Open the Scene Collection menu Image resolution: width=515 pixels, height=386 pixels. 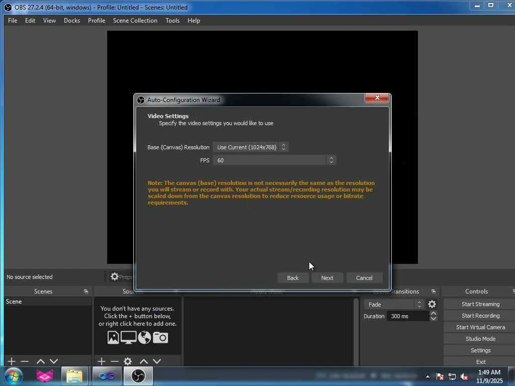click(135, 20)
